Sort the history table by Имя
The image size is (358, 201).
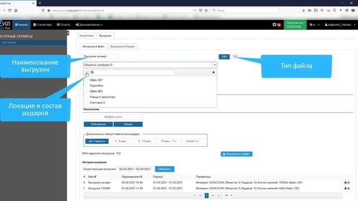coord(92,176)
